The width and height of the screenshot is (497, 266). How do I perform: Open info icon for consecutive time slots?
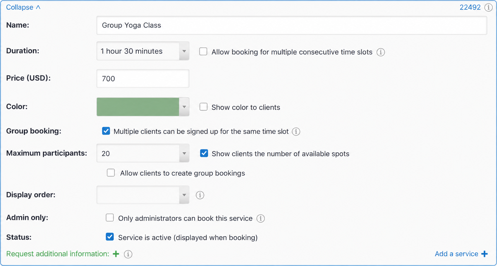[x=381, y=52]
